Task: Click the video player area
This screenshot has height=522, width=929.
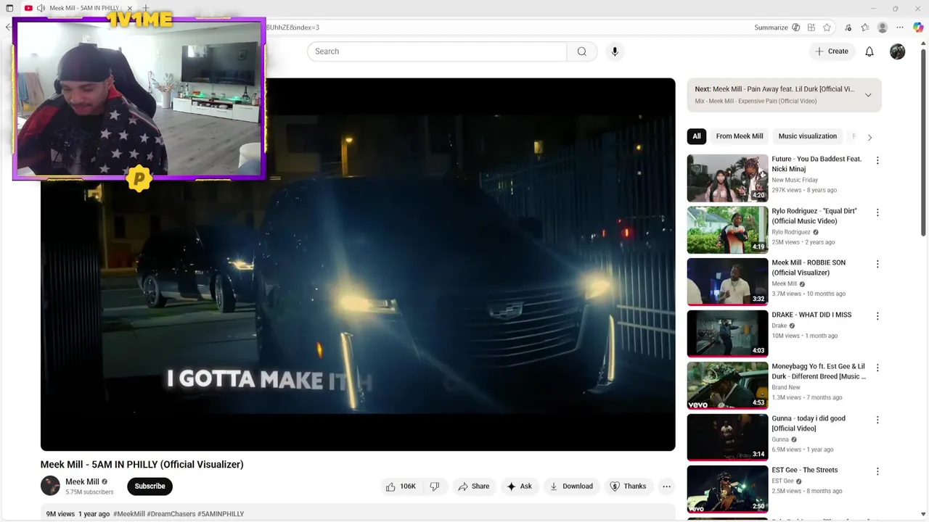Action: 358,264
